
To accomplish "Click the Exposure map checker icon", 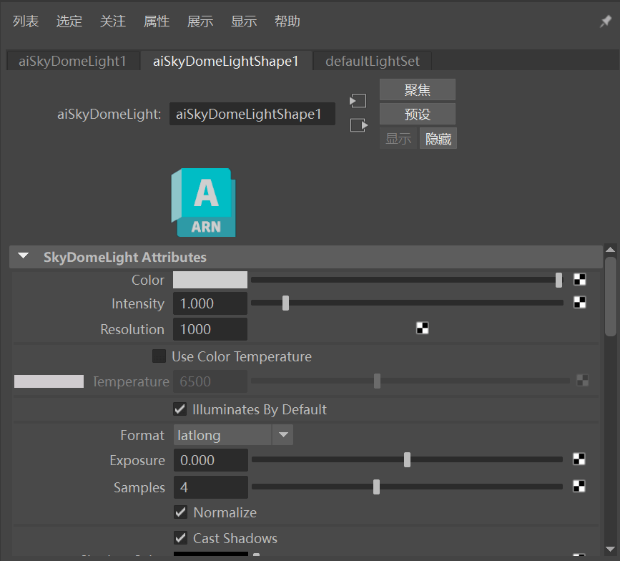I will (x=580, y=459).
